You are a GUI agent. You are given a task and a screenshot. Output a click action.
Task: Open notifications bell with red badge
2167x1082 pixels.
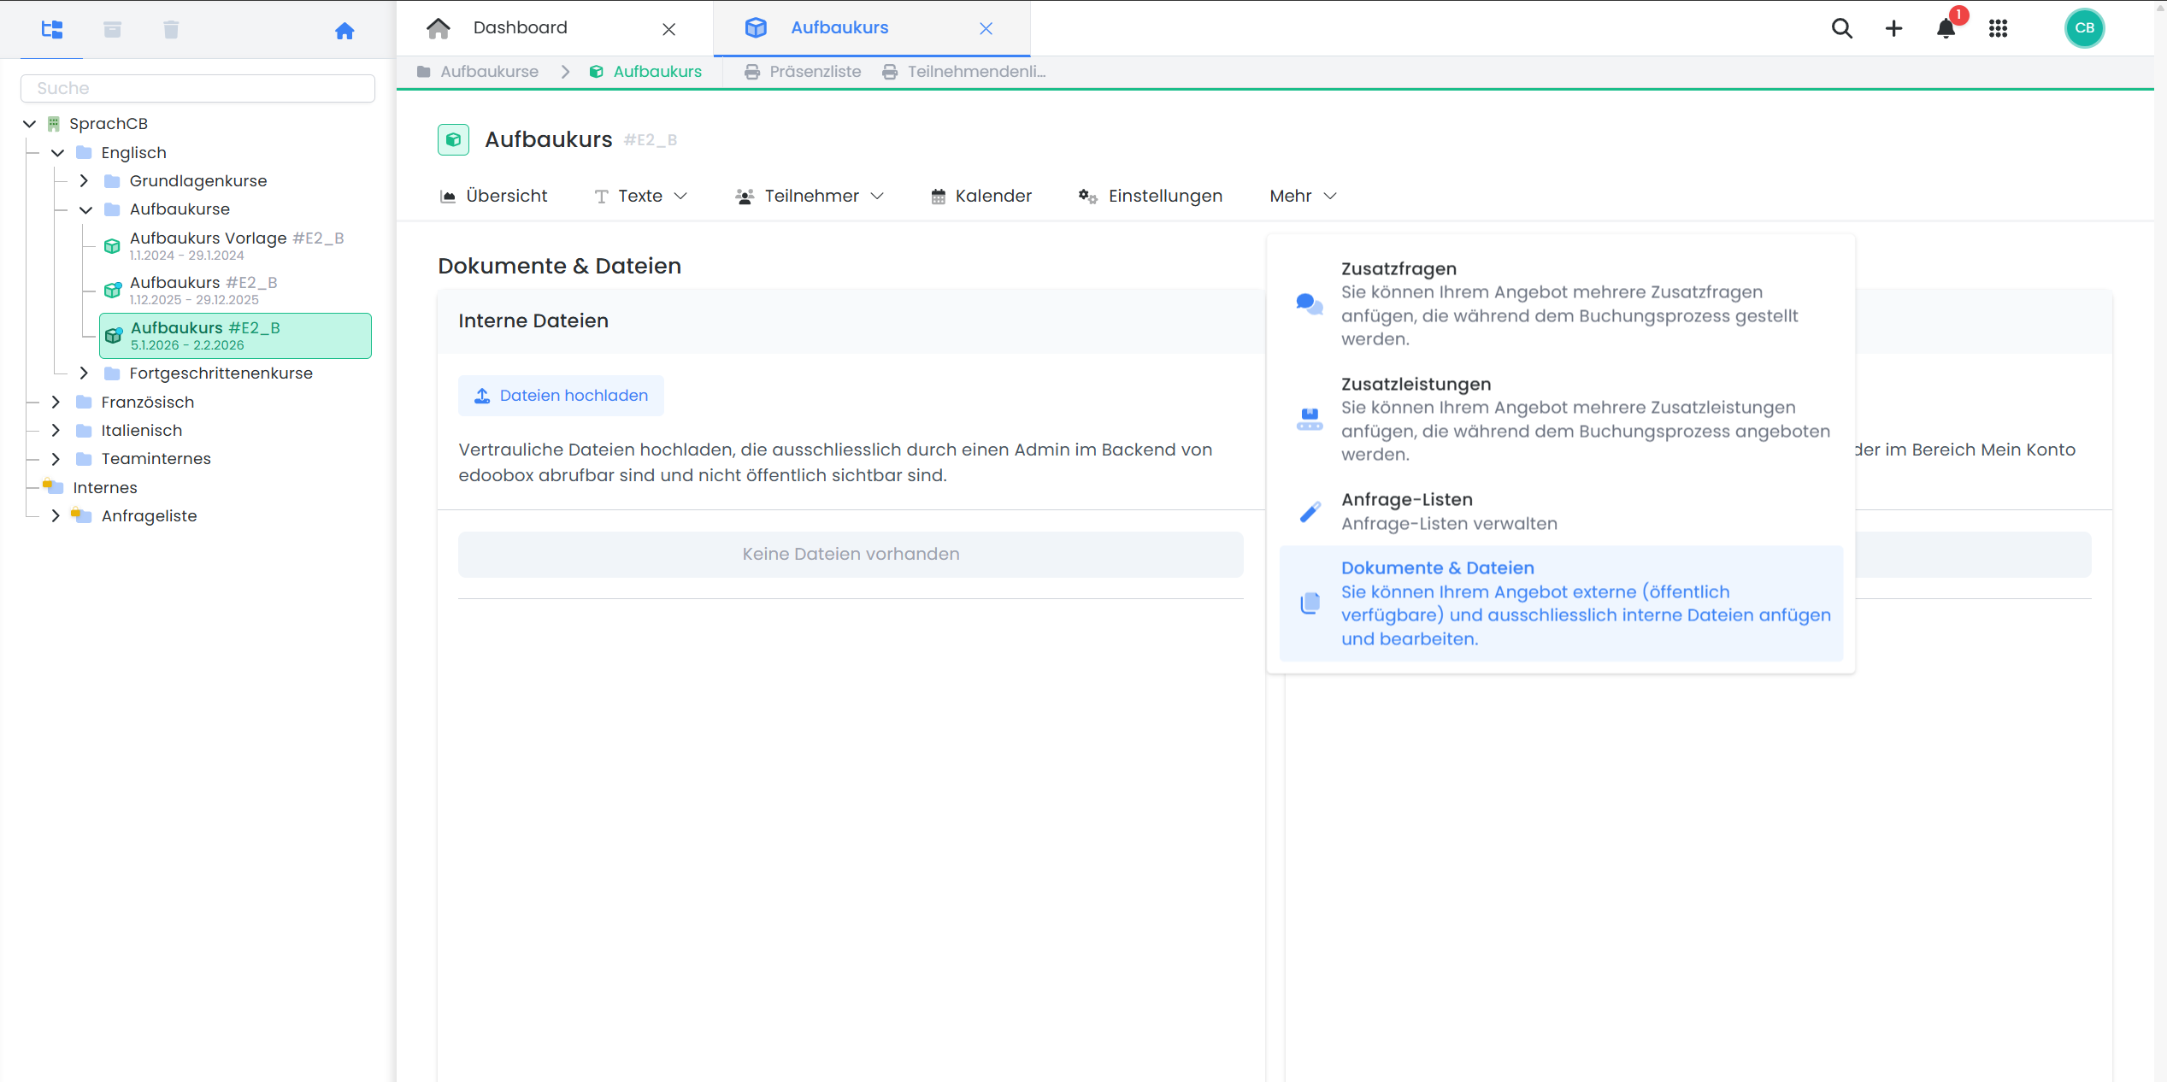coord(1946,28)
